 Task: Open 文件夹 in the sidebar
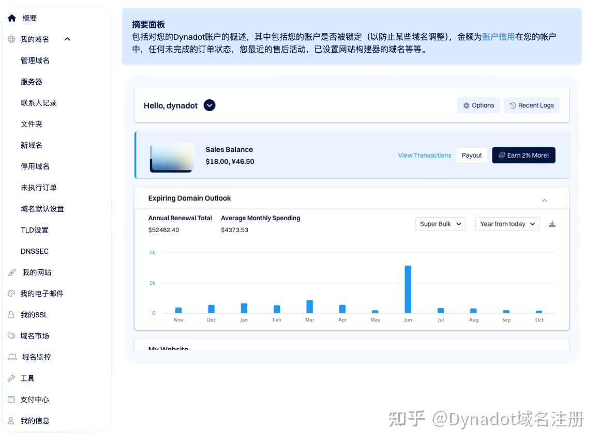32,124
